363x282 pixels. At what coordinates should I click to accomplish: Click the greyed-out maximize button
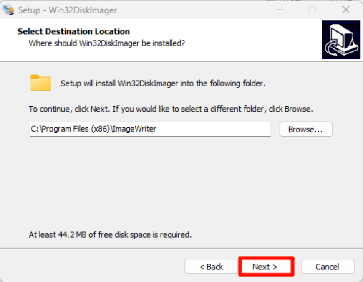[x=312, y=10]
